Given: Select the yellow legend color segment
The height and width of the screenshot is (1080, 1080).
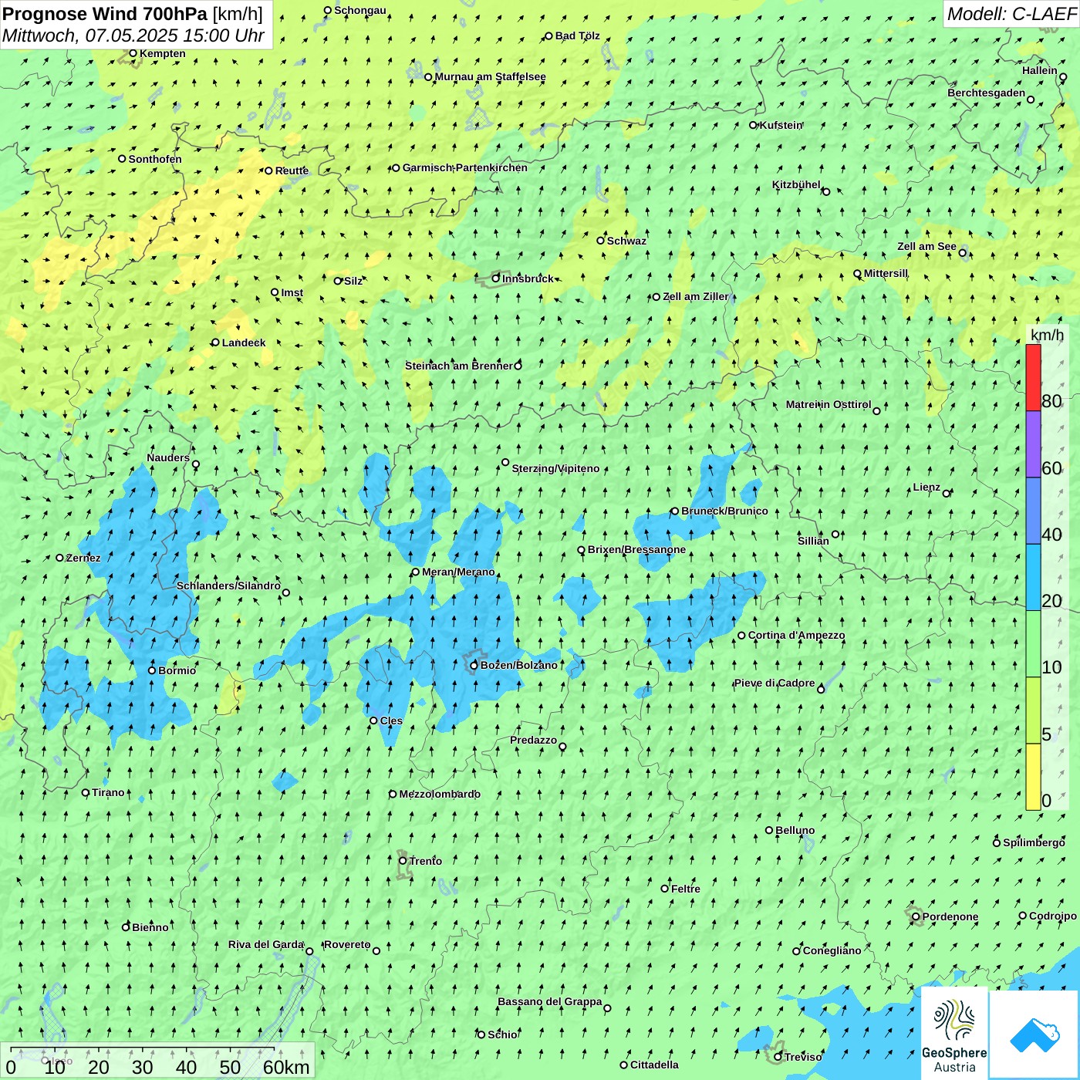Looking at the screenshot, I should 1033,777.
